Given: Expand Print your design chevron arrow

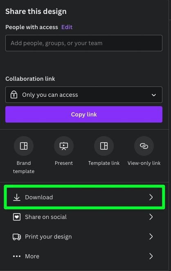Looking at the screenshot, I should 151,237.
